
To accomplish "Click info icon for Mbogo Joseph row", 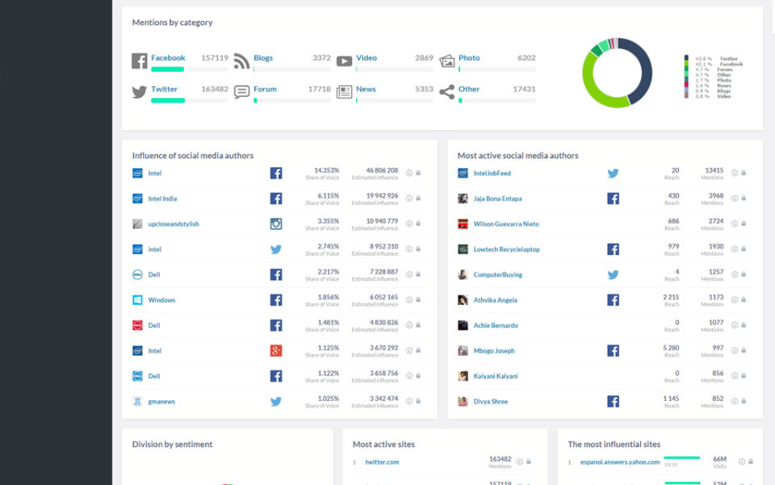I will 735,351.
